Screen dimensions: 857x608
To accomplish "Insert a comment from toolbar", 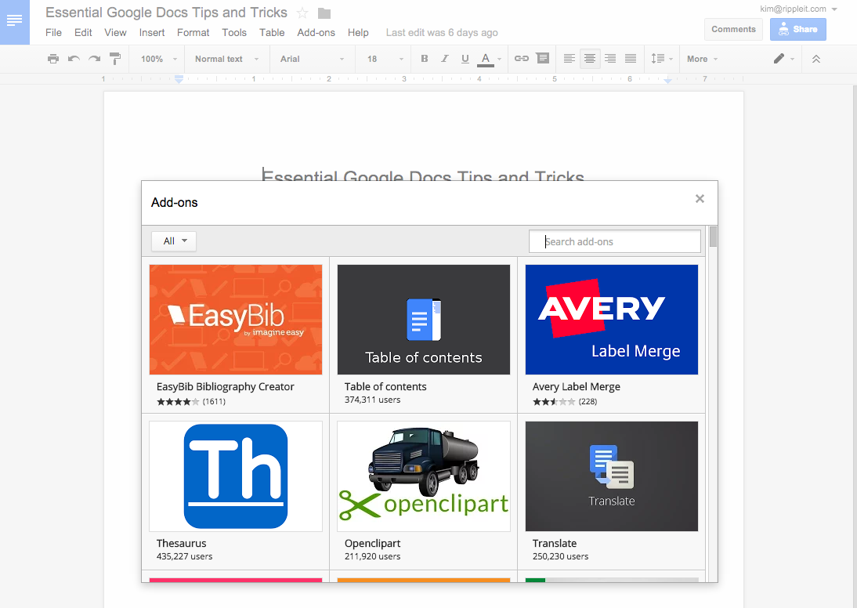I will 543,59.
